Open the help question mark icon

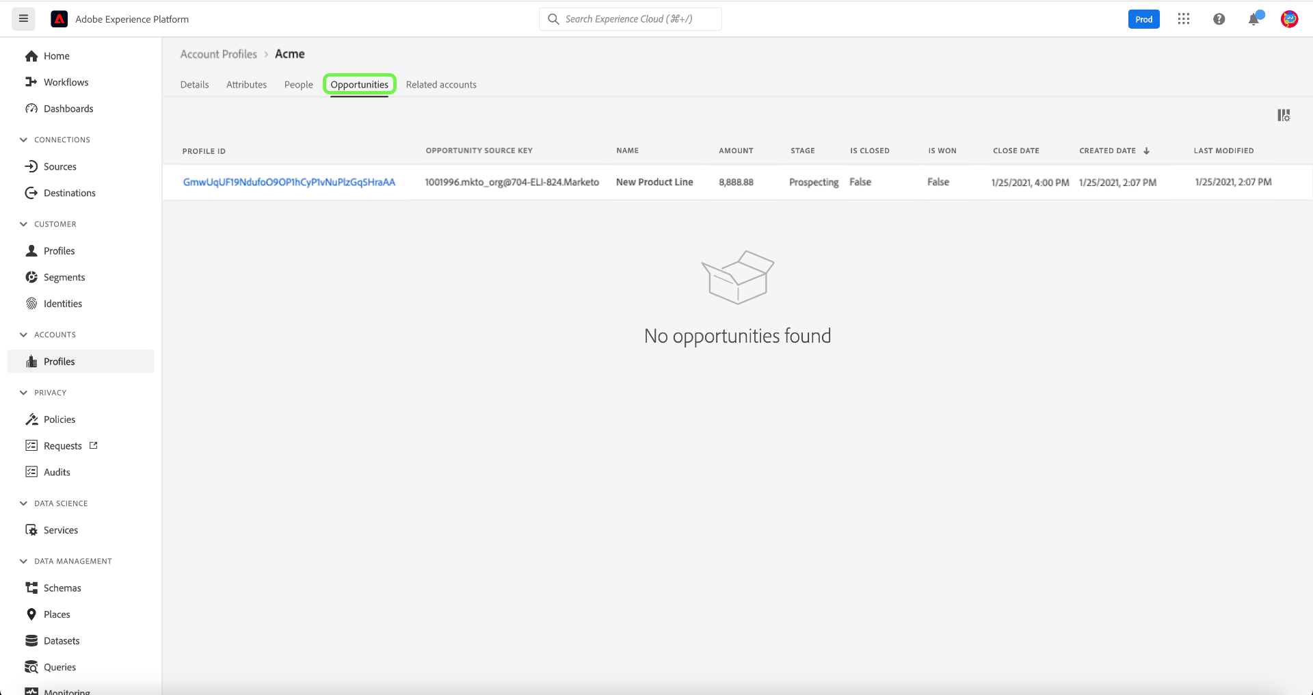click(x=1219, y=19)
